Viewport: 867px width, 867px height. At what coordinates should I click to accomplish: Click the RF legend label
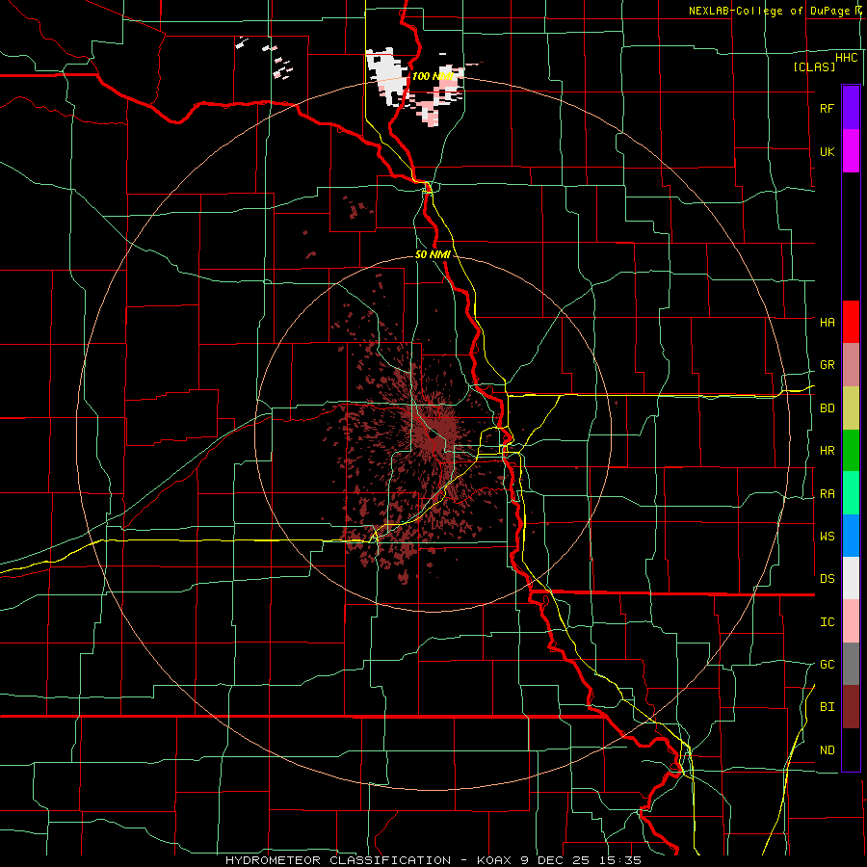[x=827, y=108]
